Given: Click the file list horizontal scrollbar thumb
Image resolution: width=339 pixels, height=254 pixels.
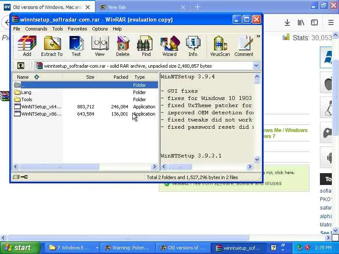Looking at the screenshot, I should (59, 166).
